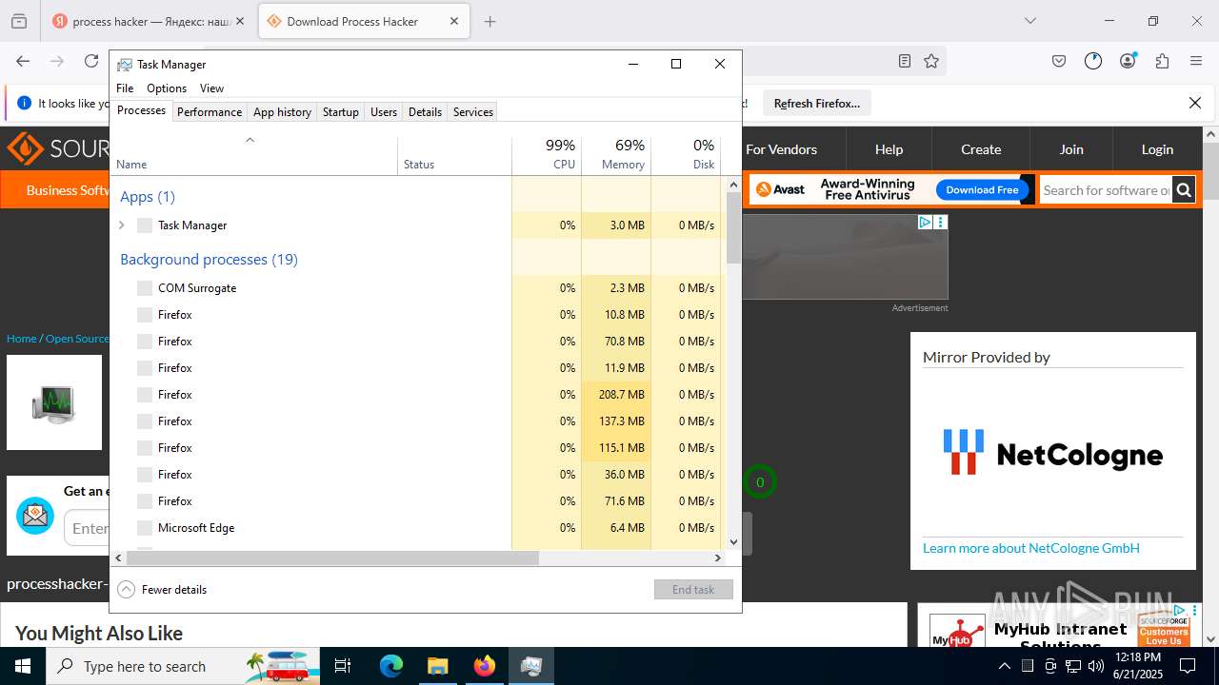Screen dimensions: 1219x685
Task: Switch to the Performance tab
Action: 210,112
